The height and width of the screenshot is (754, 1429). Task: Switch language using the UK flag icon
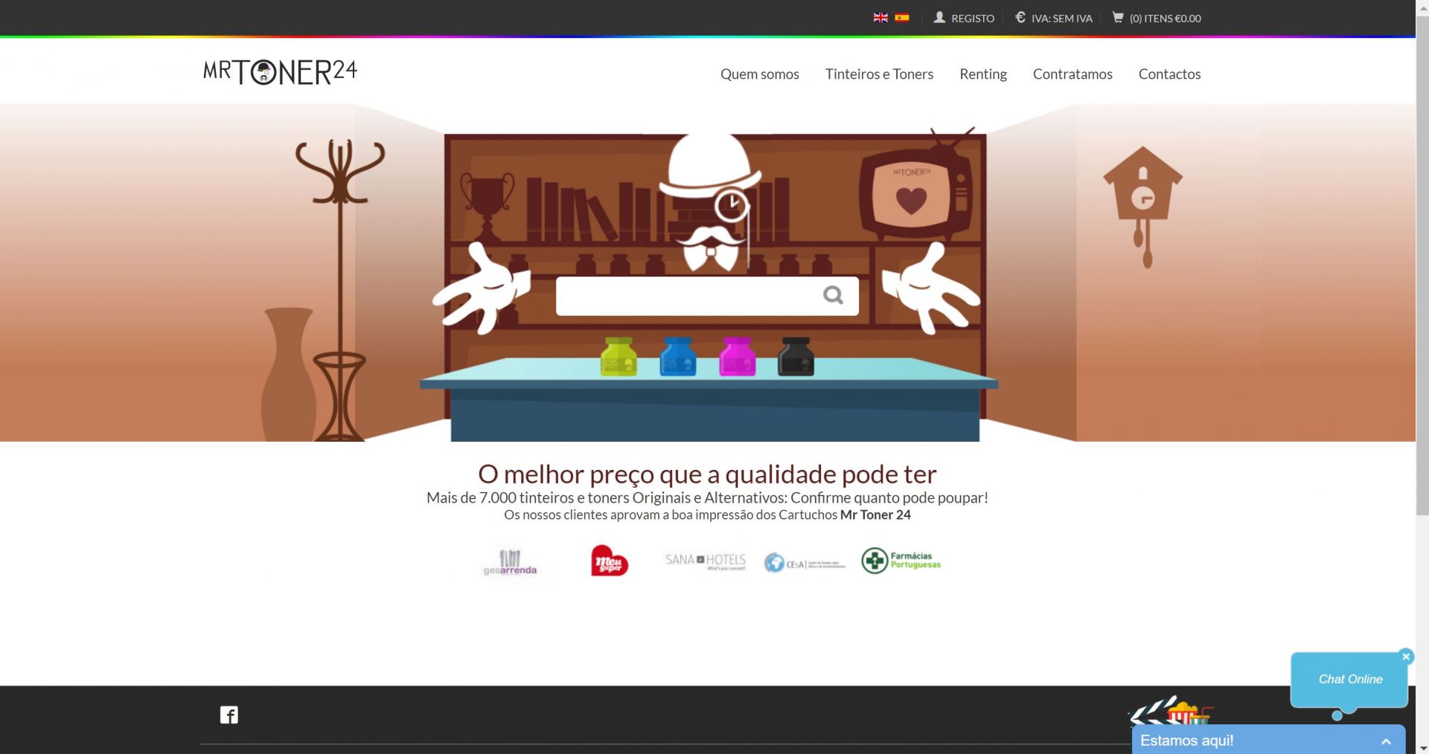(x=880, y=18)
